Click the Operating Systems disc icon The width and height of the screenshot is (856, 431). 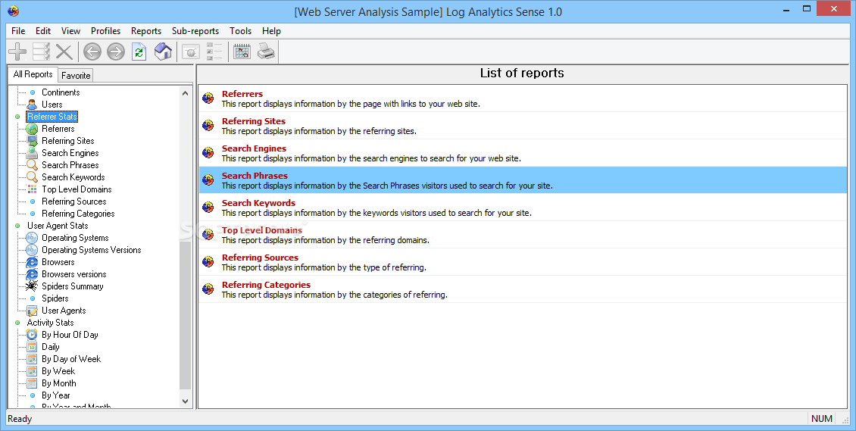(x=33, y=238)
